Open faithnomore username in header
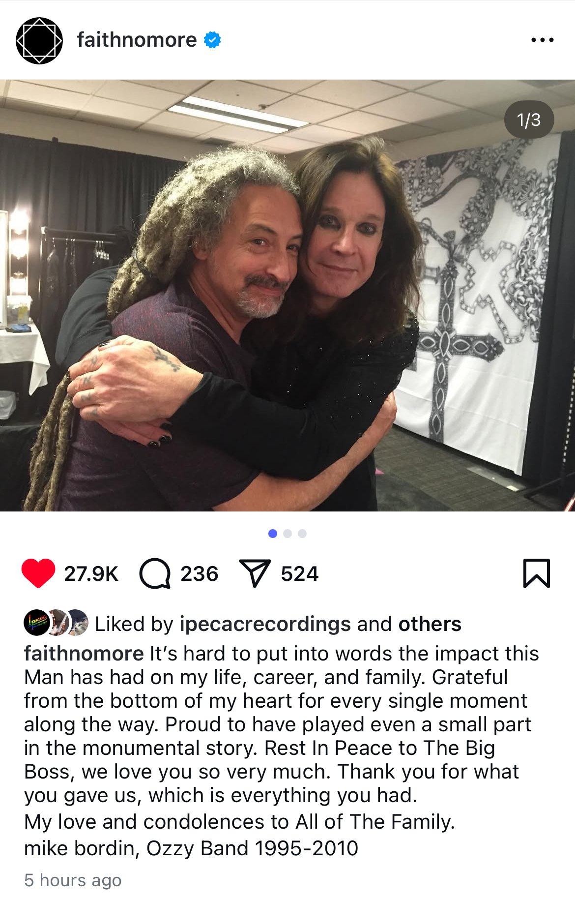575x900 pixels. [x=137, y=40]
